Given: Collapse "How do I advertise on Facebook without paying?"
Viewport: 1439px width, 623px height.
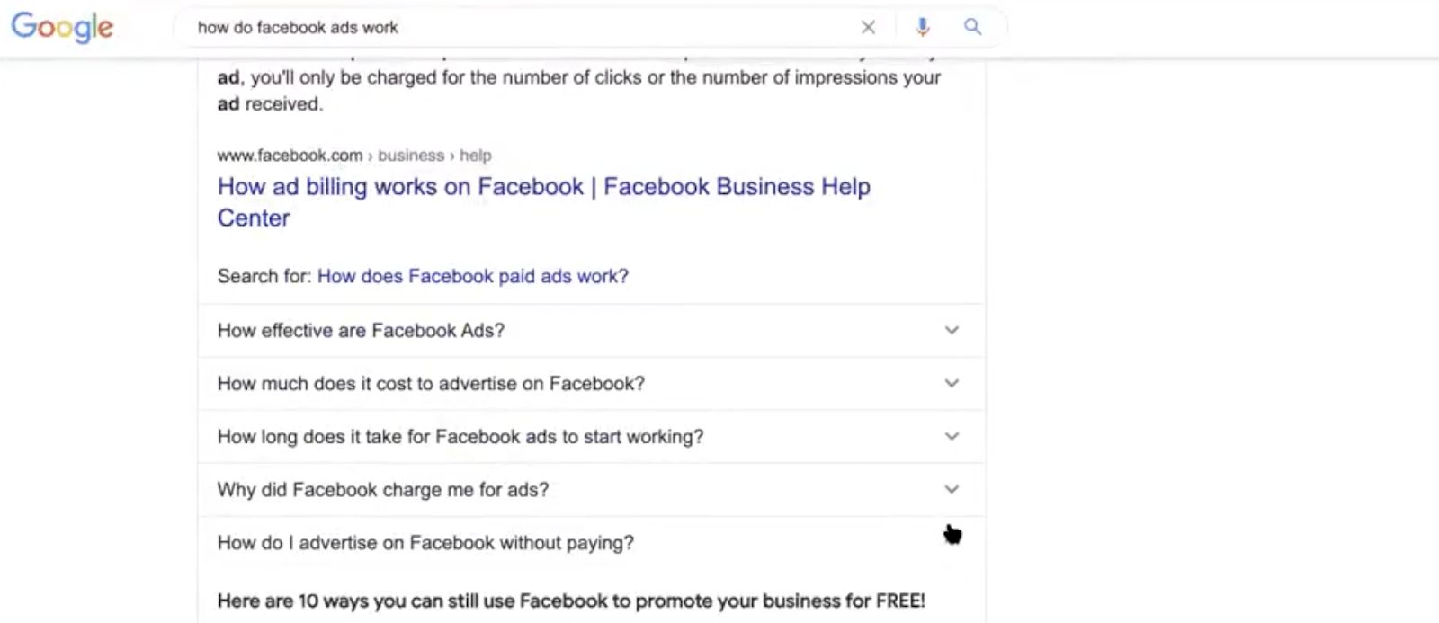Looking at the screenshot, I should pos(952,541).
